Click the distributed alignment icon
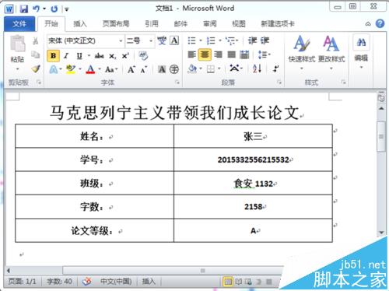This screenshot has height=291, width=389. point(244,54)
